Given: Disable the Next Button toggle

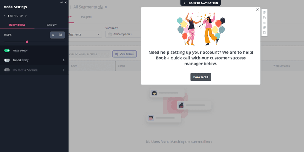Looking at the screenshot, I should pos(7,50).
